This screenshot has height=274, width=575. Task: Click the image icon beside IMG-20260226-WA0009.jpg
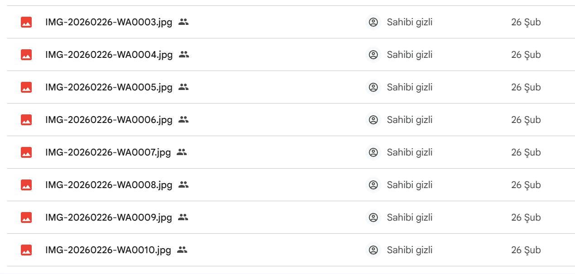[26, 217]
